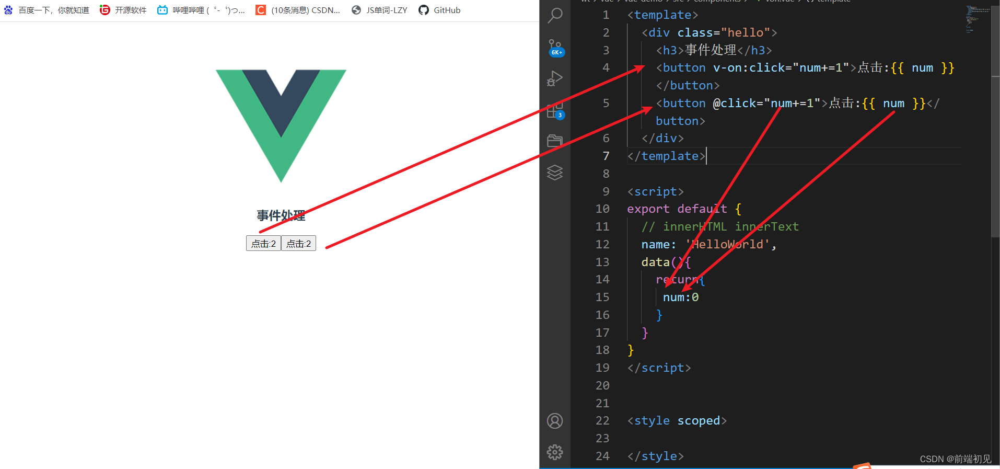Click the <style scoped> tag on line 22
This screenshot has width=1000, height=469.
click(677, 421)
